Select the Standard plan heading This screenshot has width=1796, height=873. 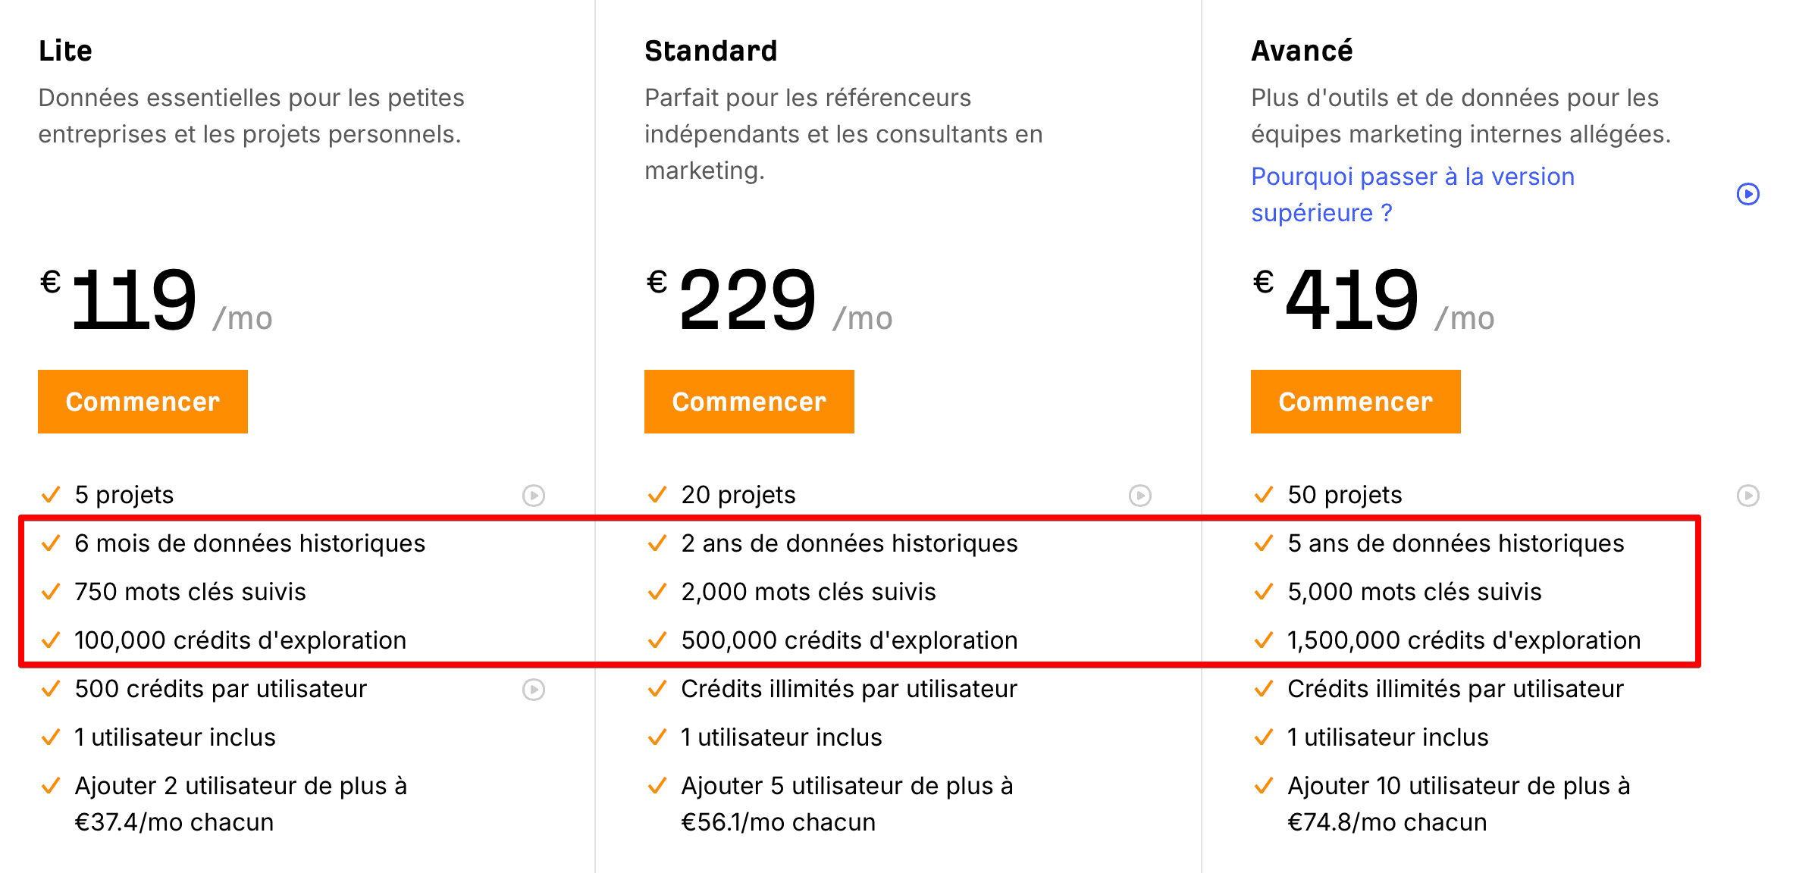pyautogui.click(x=710, y=50)
